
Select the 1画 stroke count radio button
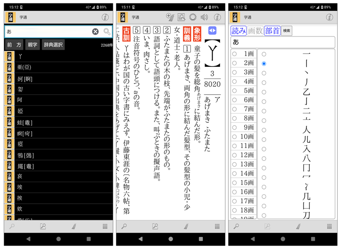tap(234, 54)
